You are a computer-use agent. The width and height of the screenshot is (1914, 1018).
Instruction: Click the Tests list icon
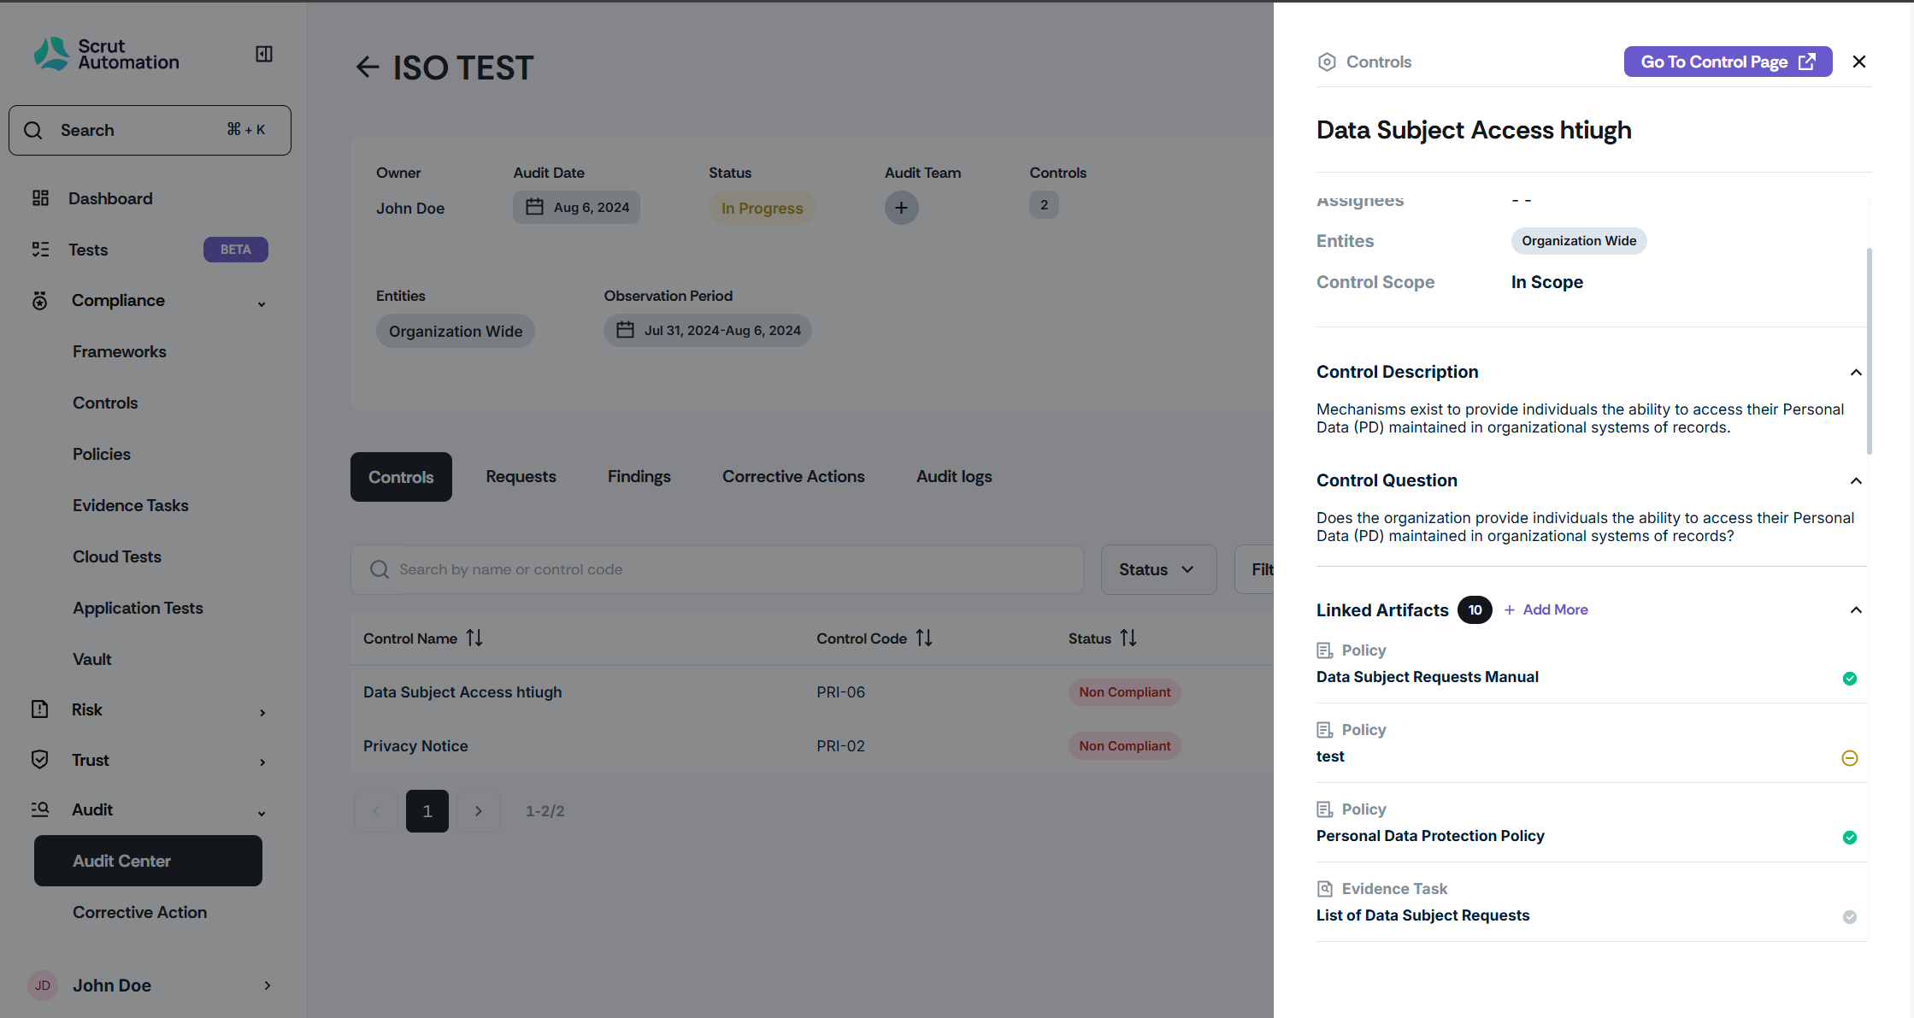[x=40, y=250]
